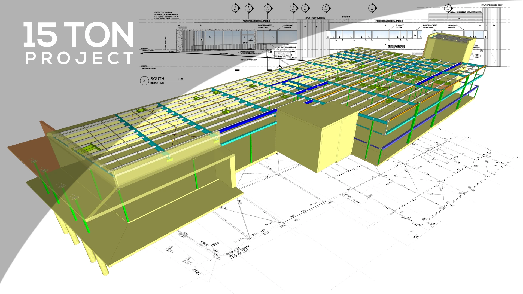Select the BASEMENT LEVEL annotation
The height and width of the screenshot is (294, 523).
pos(149,68)
